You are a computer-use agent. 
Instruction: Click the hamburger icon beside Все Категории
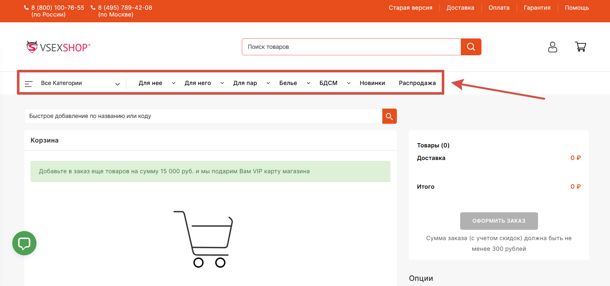pos(29,84)
